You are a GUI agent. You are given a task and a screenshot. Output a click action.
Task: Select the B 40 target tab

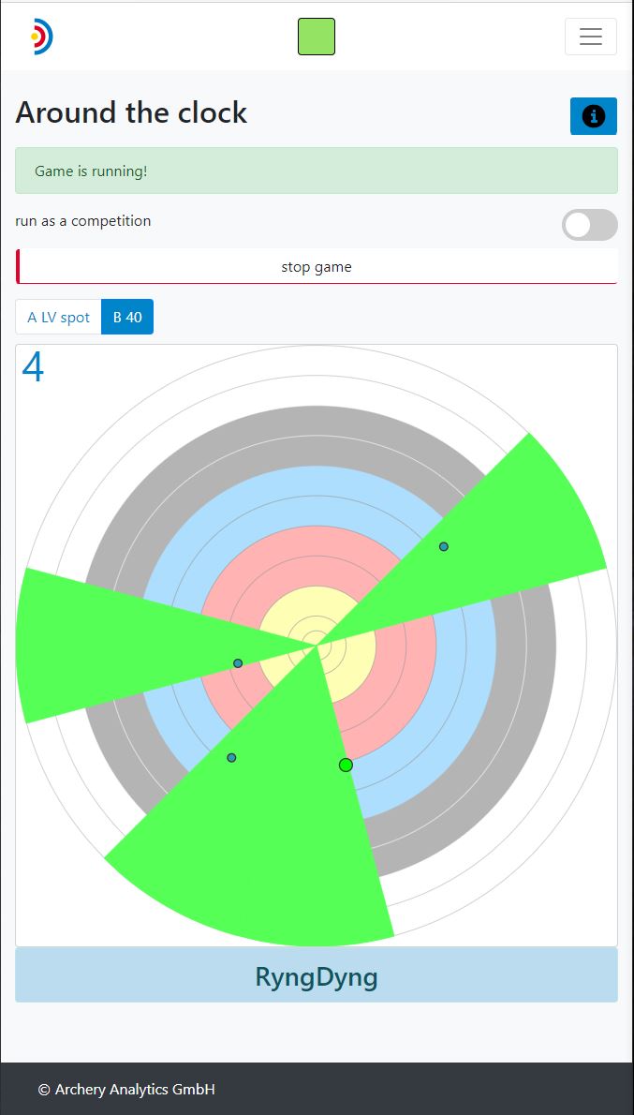[127, 318]
